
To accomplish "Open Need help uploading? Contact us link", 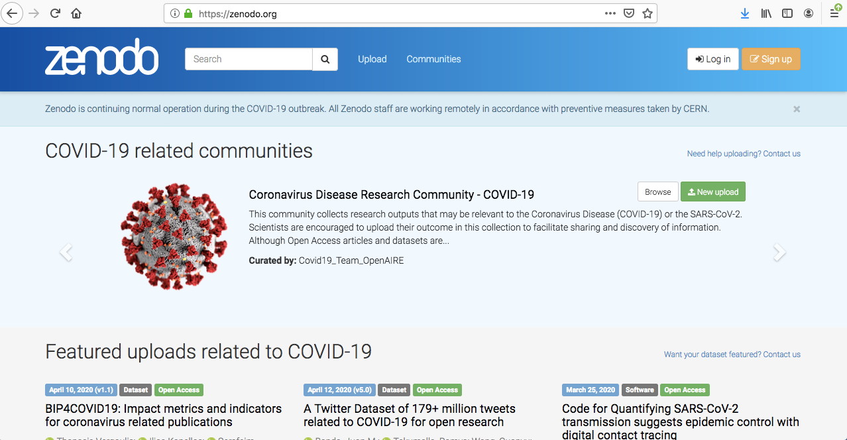I will pyautogui.click(x=744, y=154).
